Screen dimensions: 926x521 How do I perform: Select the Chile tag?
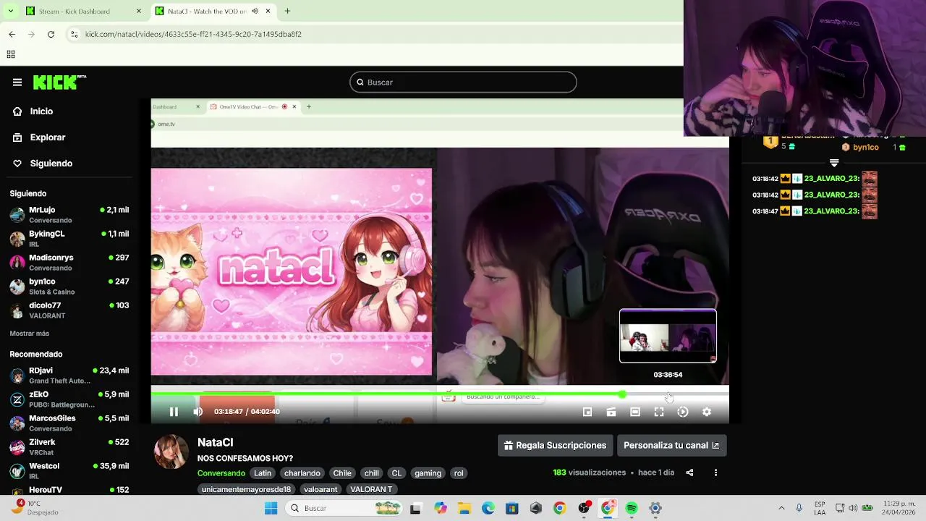pos(342,473)
